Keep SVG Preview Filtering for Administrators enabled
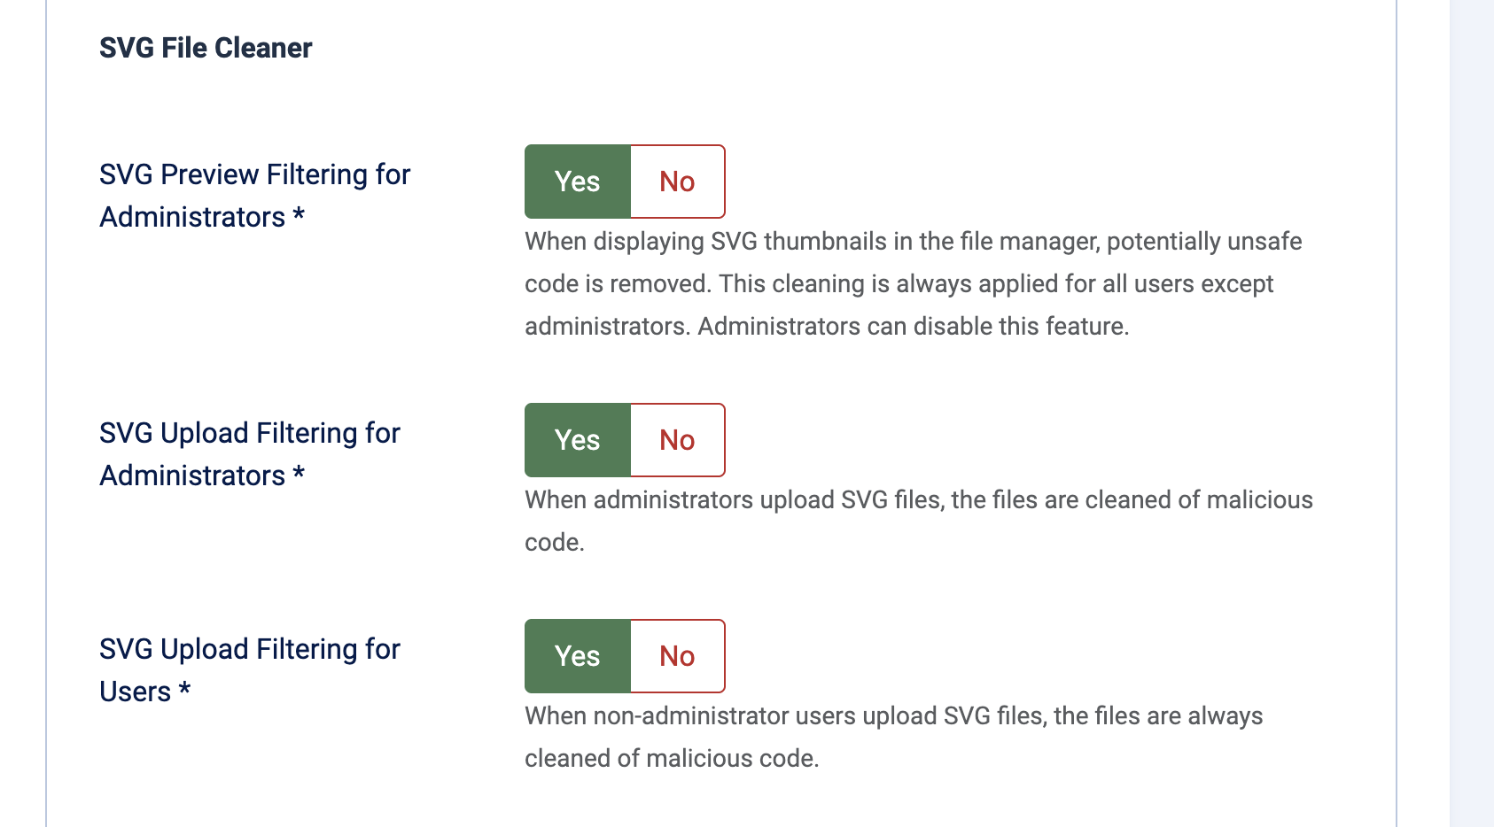The height and width of the screenshot is (827, 1494). click(578, 182)
